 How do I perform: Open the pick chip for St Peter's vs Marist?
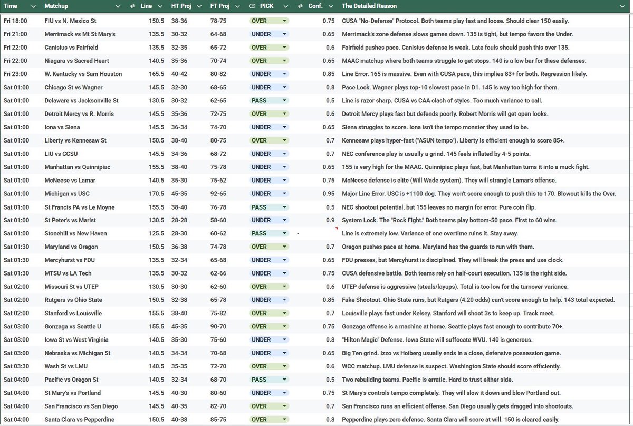[x=269, y=220]
